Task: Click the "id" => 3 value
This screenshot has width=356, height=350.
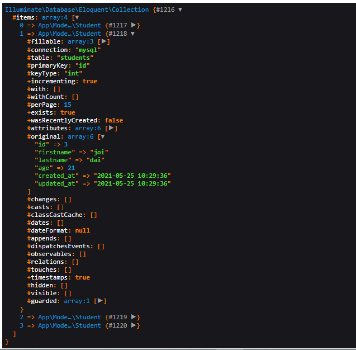Action: click(x=65, y=144)
